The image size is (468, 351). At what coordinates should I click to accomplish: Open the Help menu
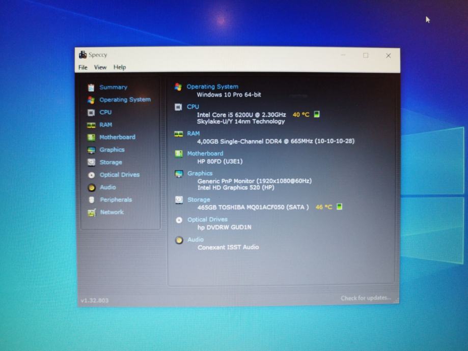(120, 67)
